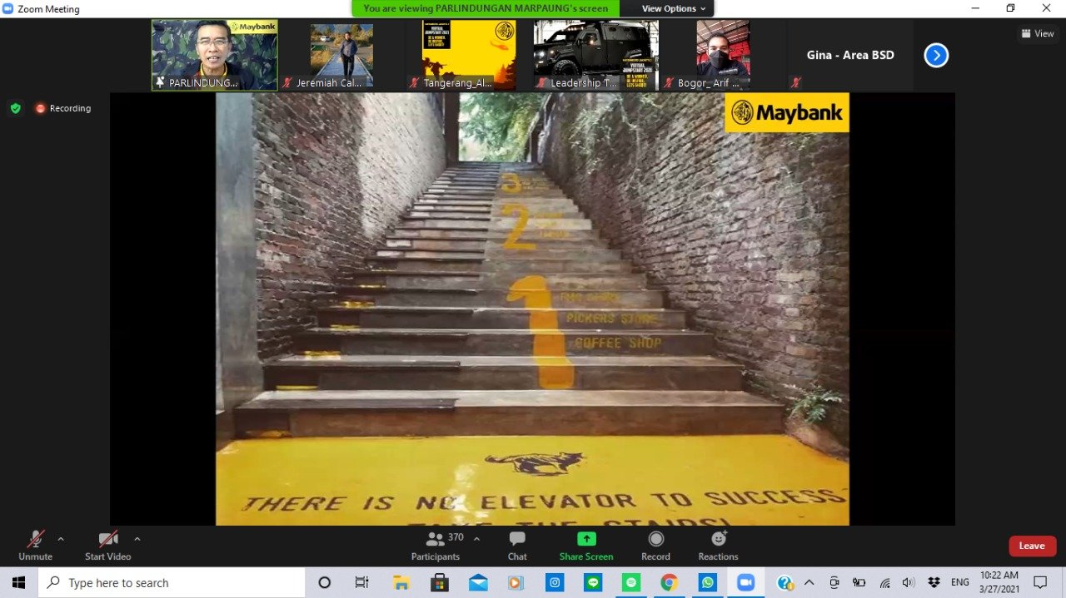
Task: Open Google Chrome from the taskbar
Action: (x=669, y=582)
